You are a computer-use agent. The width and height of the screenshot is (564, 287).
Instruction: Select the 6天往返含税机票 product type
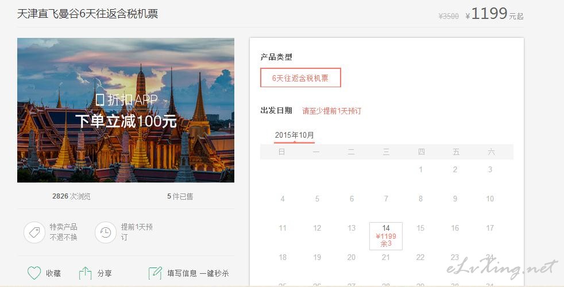point(300,77)
